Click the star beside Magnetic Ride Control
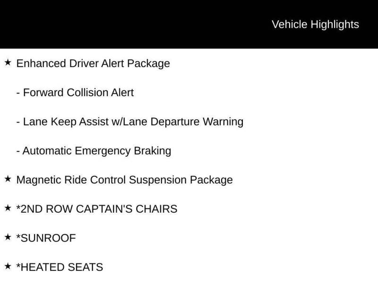378x283 pixels. tap(8, 179)
